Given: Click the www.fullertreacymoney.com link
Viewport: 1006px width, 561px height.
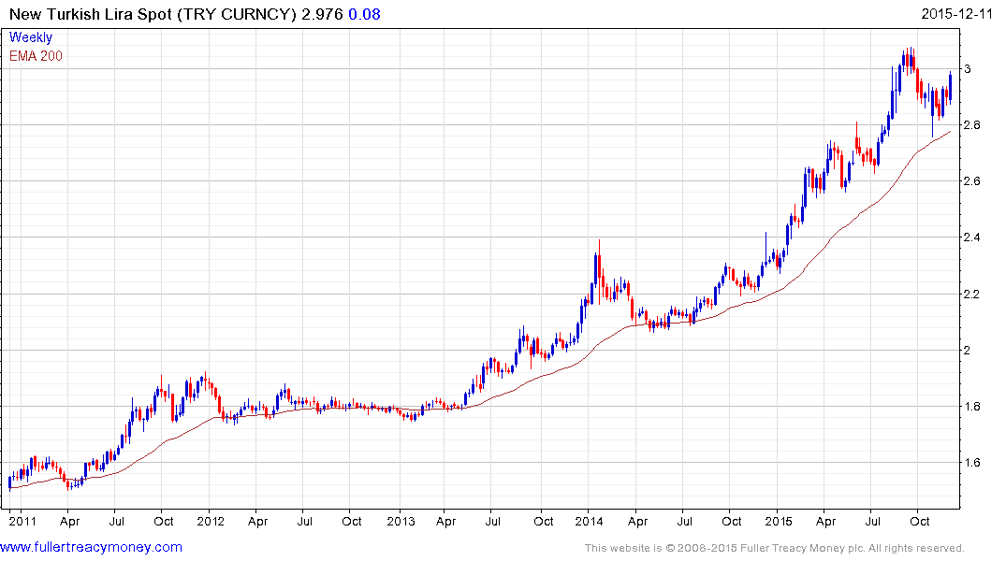Looking at the screenshot, I should click(x=91, y=548).
